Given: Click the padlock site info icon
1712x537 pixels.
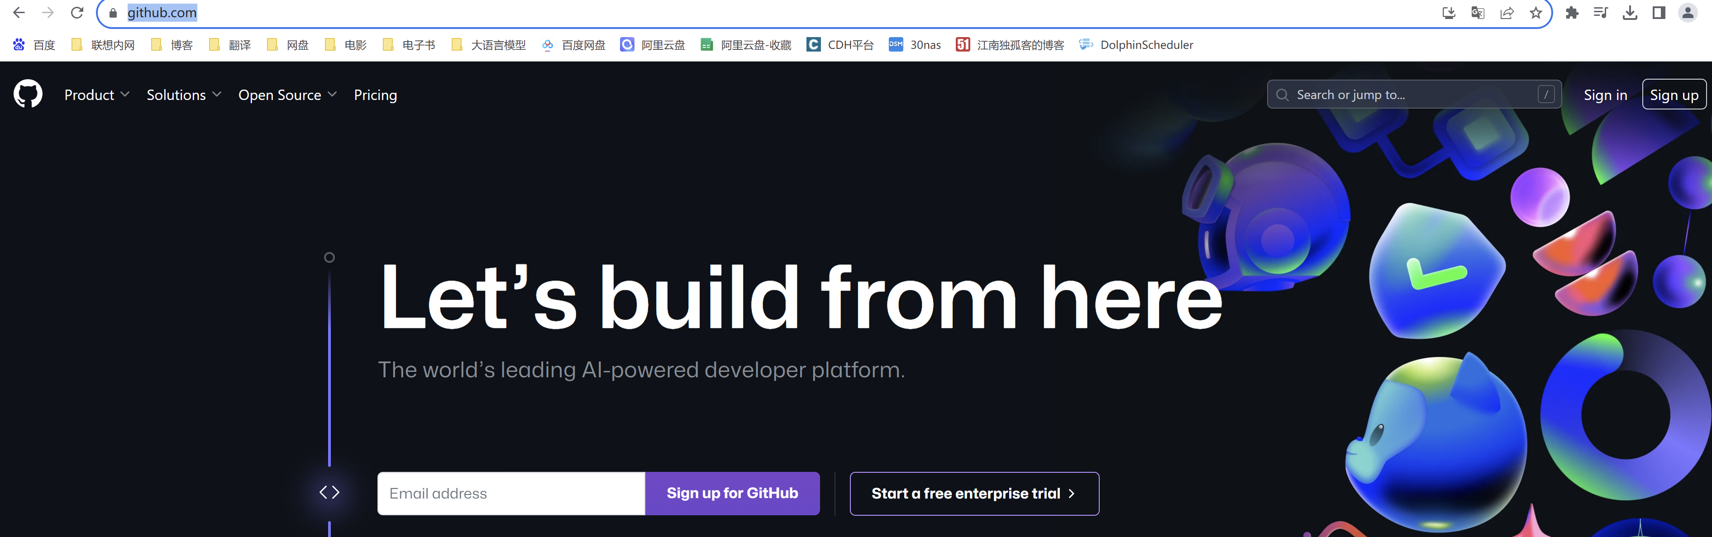Looking at the screenshot, I should 113,13.
